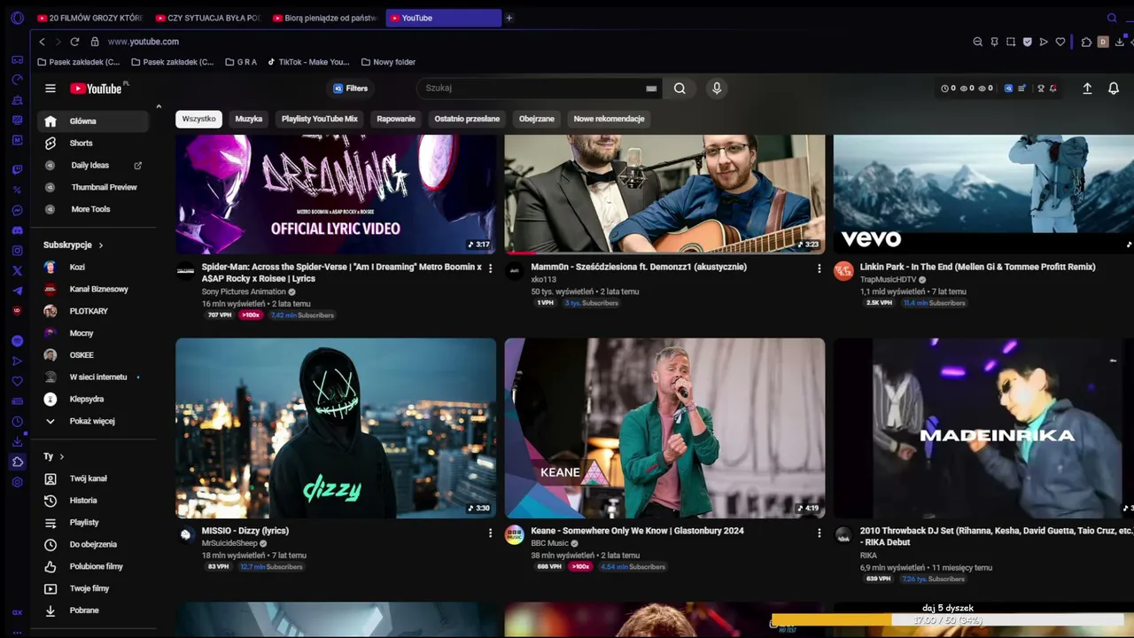Open a new browser tab

509,18
